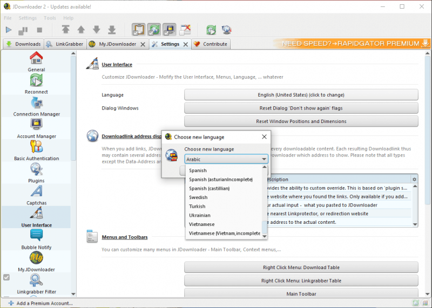Toggle the checkbox beside Linkgrabber Filter
432x308 pixels.
coord(6,277)
